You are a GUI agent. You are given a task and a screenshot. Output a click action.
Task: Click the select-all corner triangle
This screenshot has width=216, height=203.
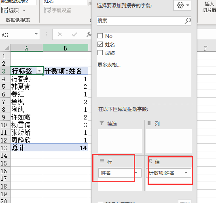click(x=6, y=48)
